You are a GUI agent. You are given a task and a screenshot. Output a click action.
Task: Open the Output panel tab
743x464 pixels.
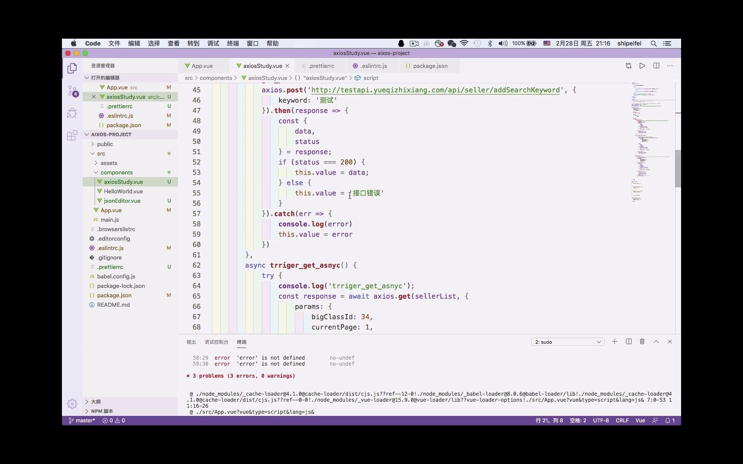pyautogui.click(x=191, y=342)
